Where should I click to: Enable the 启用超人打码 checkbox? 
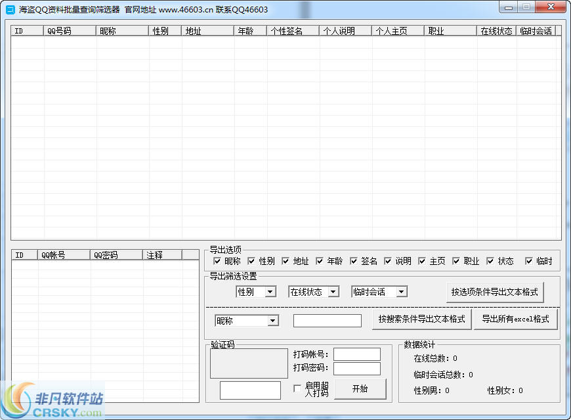[x=297, y=388]
